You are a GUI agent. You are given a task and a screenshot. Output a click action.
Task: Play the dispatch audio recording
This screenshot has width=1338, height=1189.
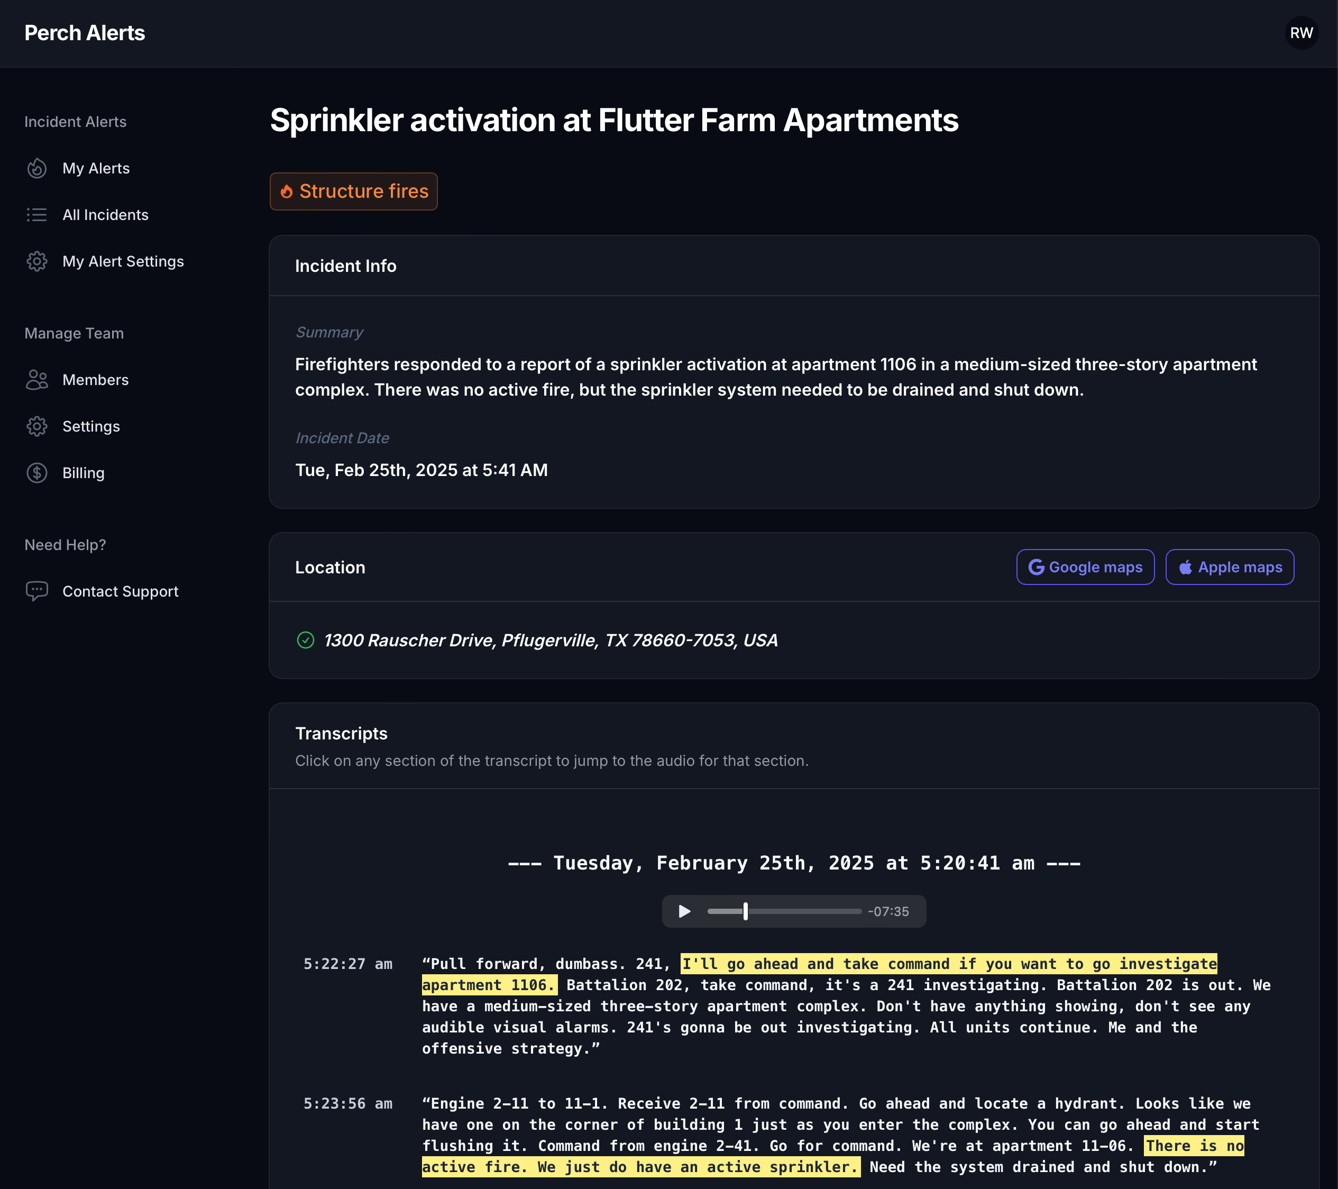point(684,911)
